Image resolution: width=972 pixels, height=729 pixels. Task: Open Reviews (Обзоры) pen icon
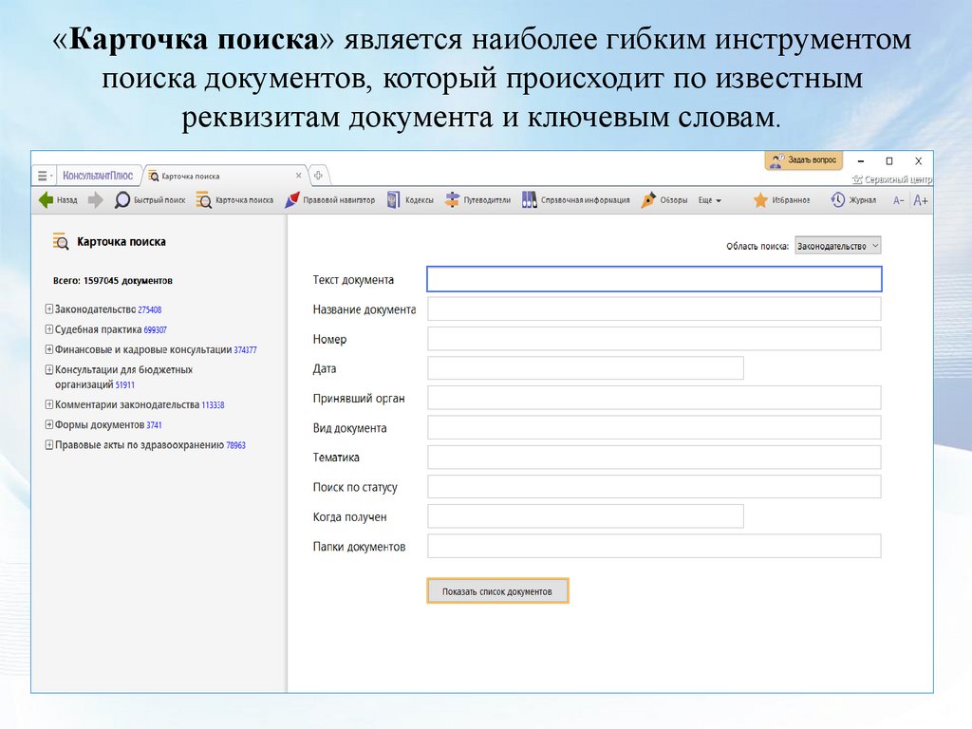[x=649, y=200]
